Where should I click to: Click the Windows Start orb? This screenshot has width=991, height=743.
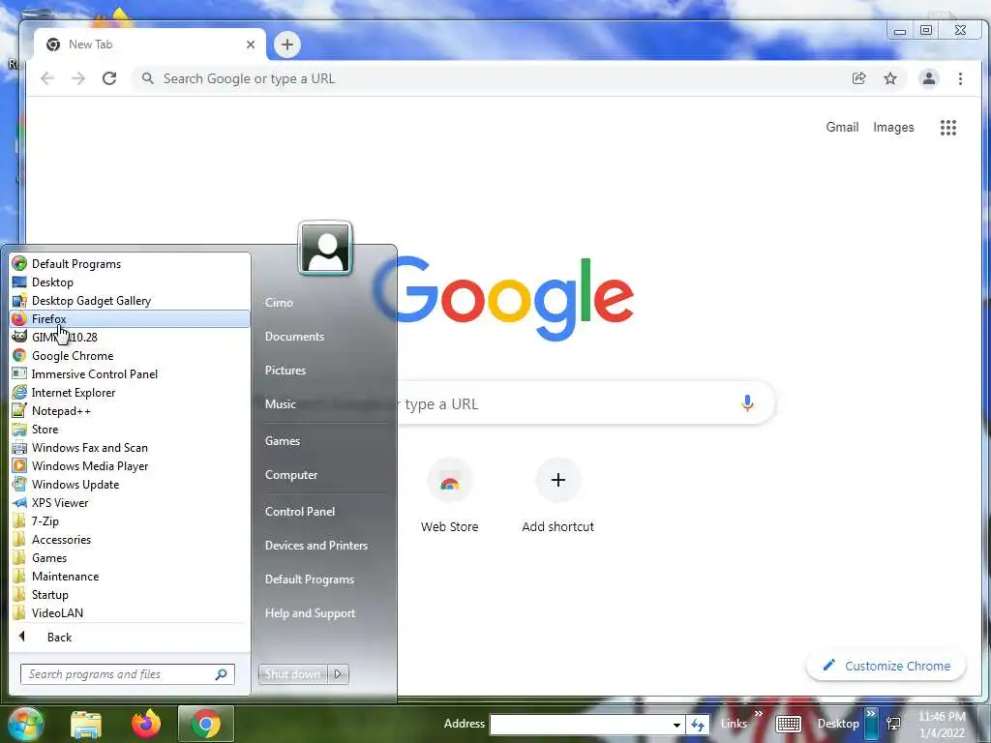click(x=25, y=724)
